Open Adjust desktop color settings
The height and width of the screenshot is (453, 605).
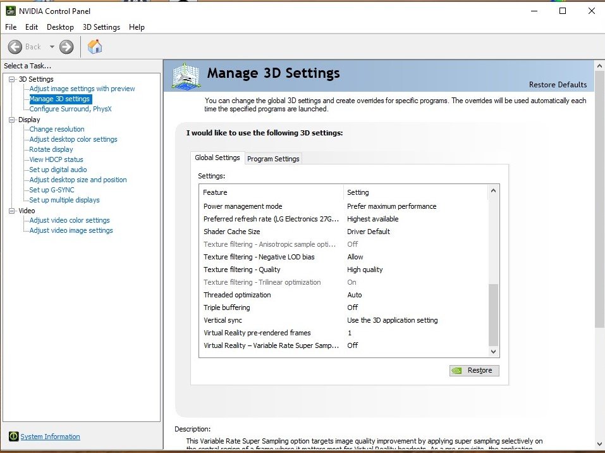[x=73, y=139]
